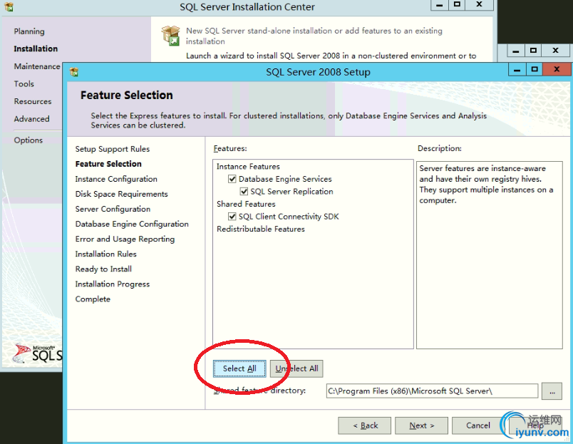Open the Installation section in Installation Center
Viewport: 573px width, 444px height.
click(36, 48)
